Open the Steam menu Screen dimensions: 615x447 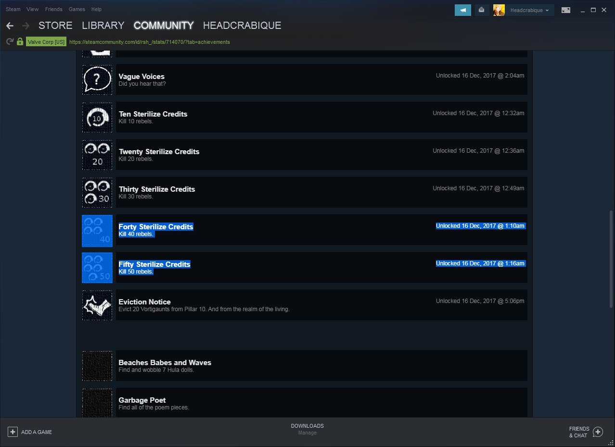click(x=13, y=9)
